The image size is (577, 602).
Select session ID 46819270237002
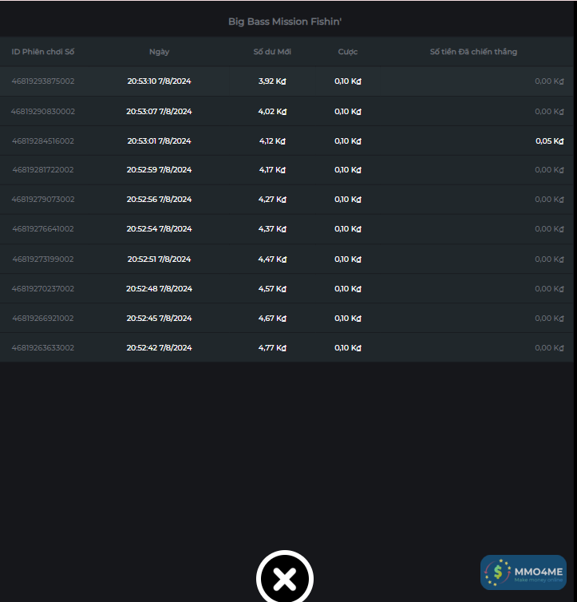pyautogui.click(x=43, y=289)
